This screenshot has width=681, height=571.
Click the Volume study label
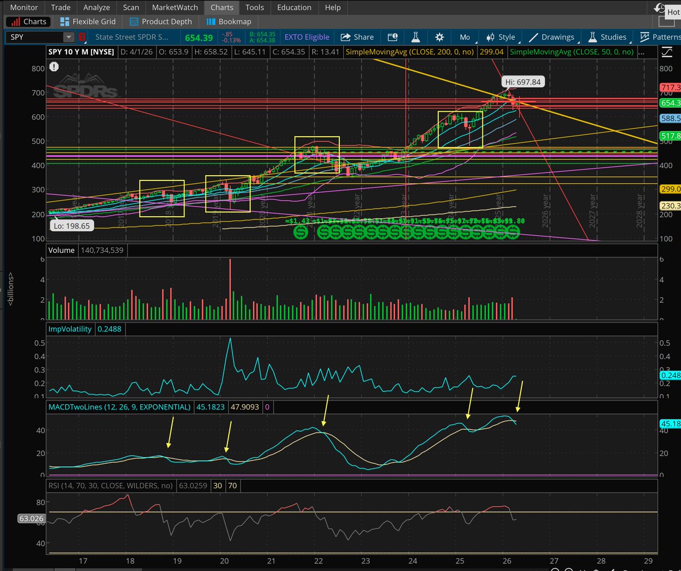(61, 249)
